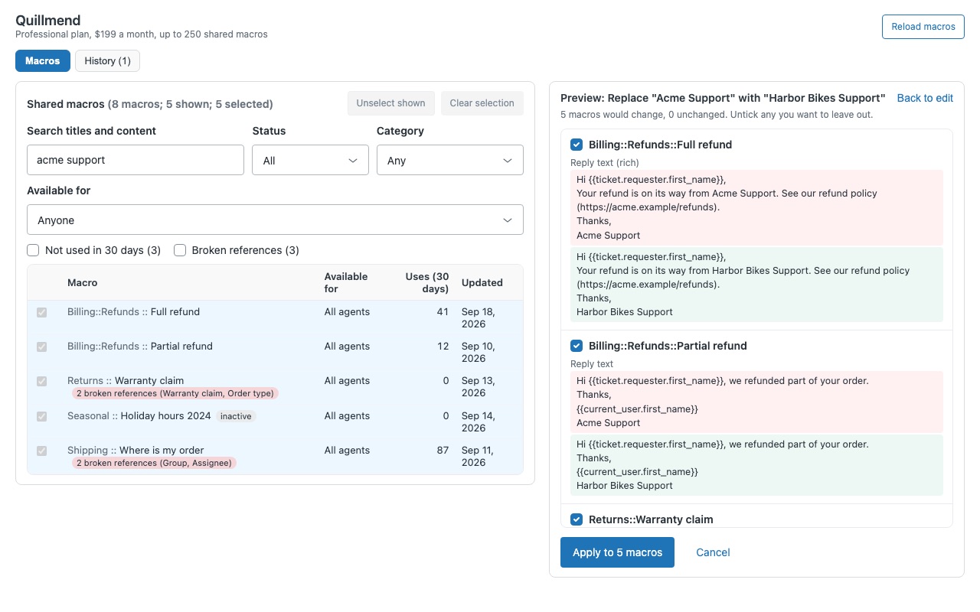Select the Seasonal :: Holiday hours 2024 macro name

click(139, 416)
